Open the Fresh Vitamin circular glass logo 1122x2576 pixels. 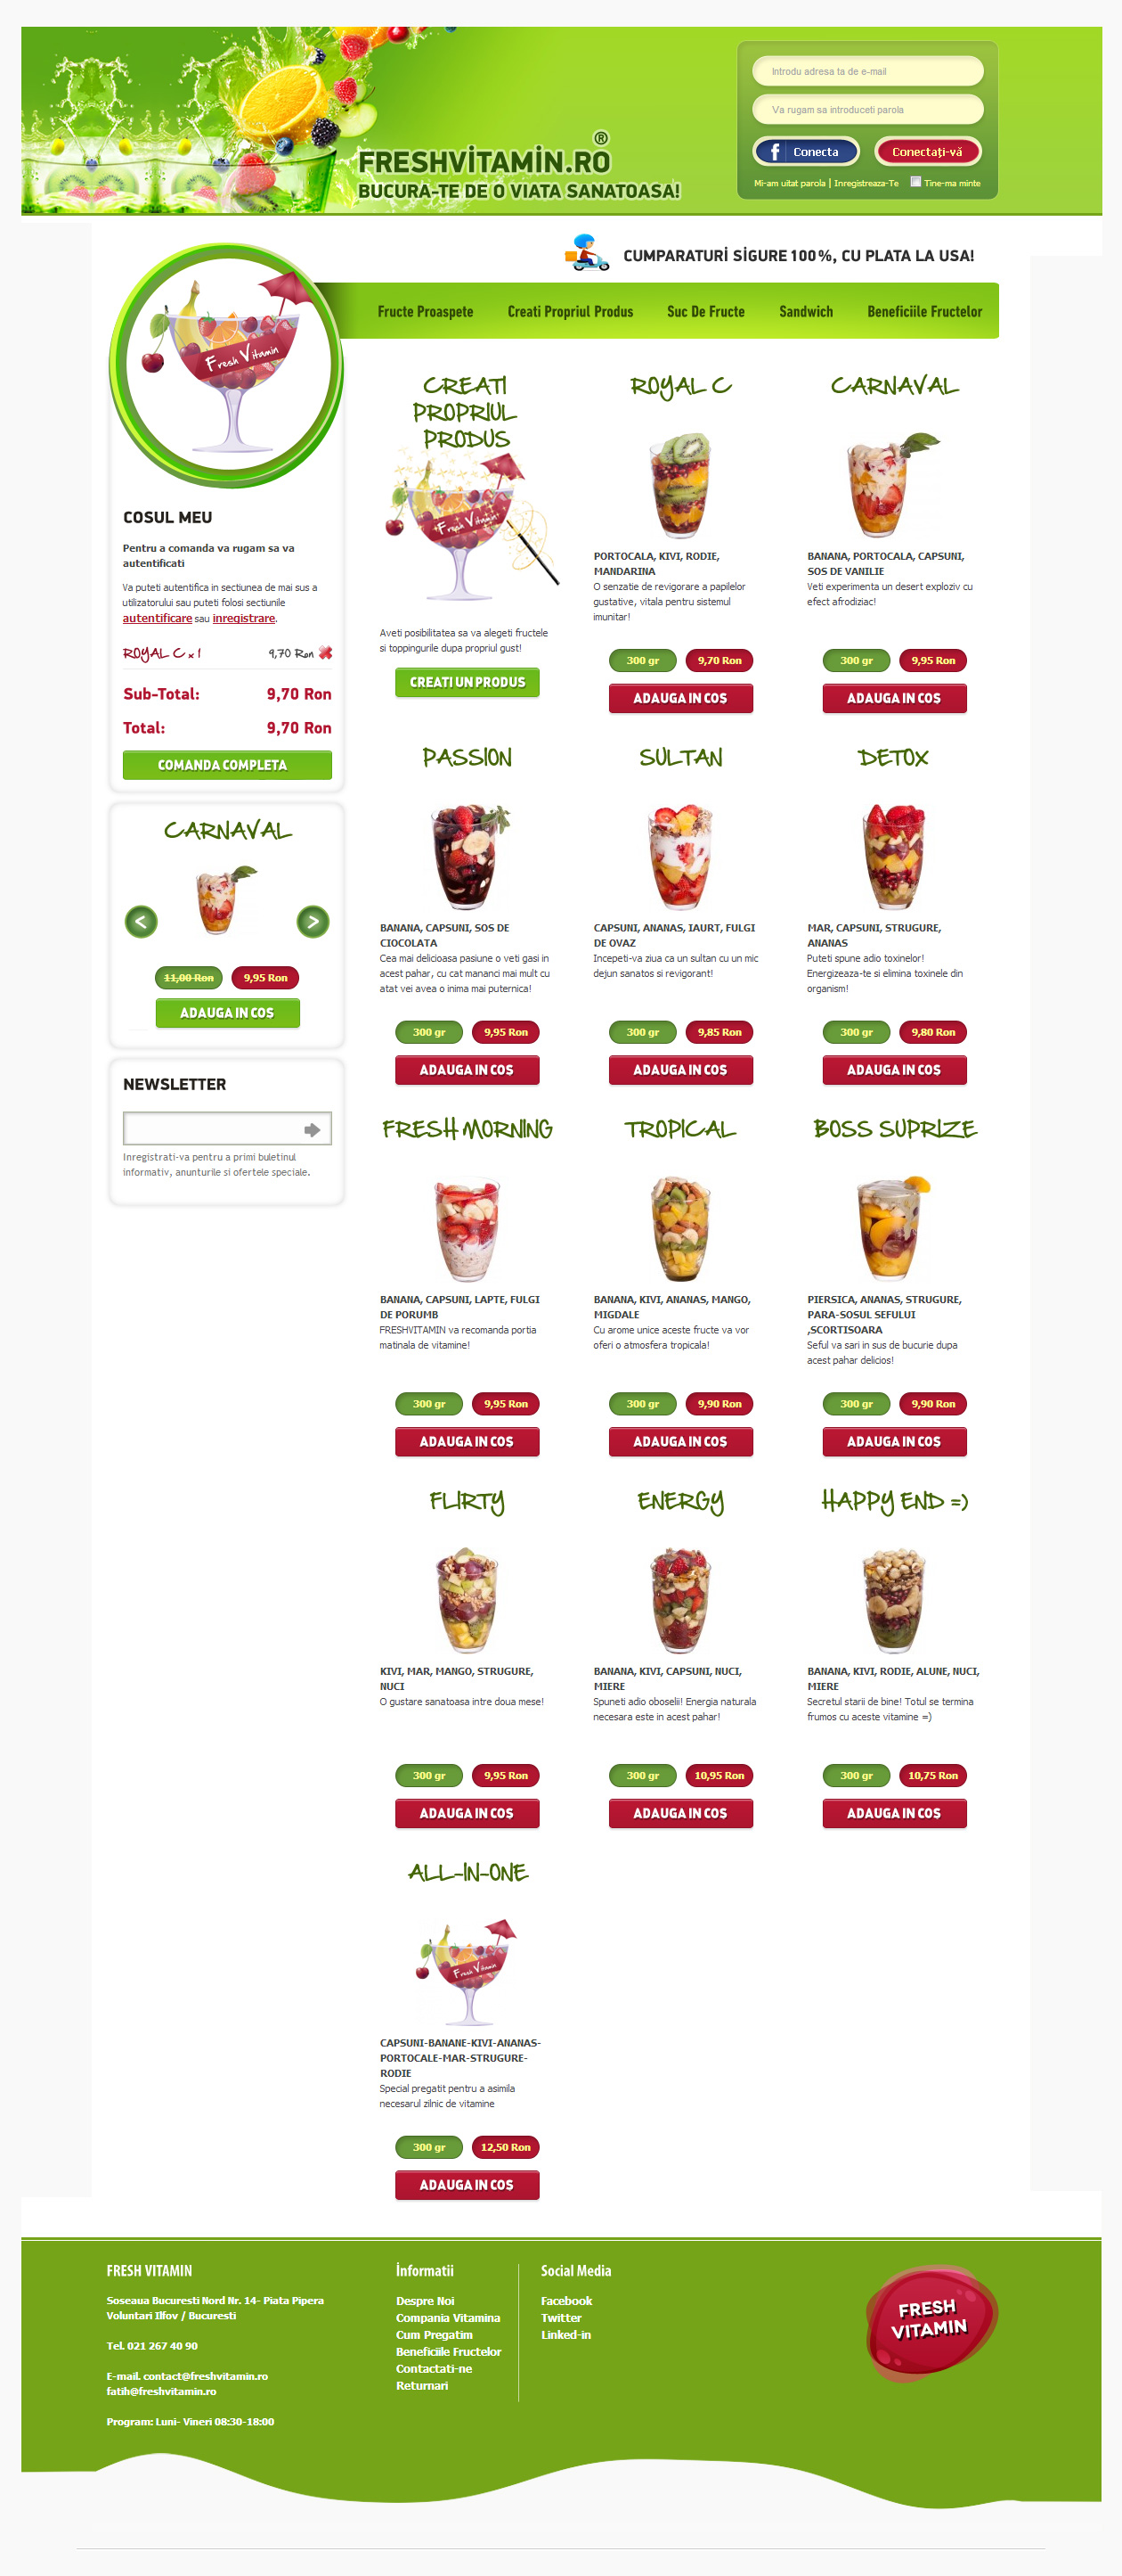(x=227, y=365)
